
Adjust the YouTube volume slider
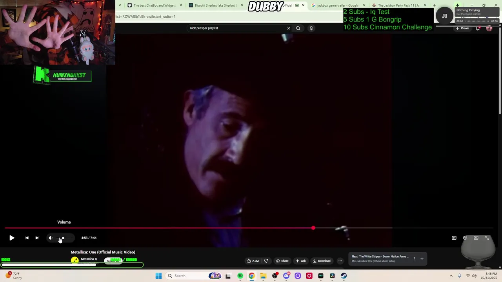[x=63, y=238]
